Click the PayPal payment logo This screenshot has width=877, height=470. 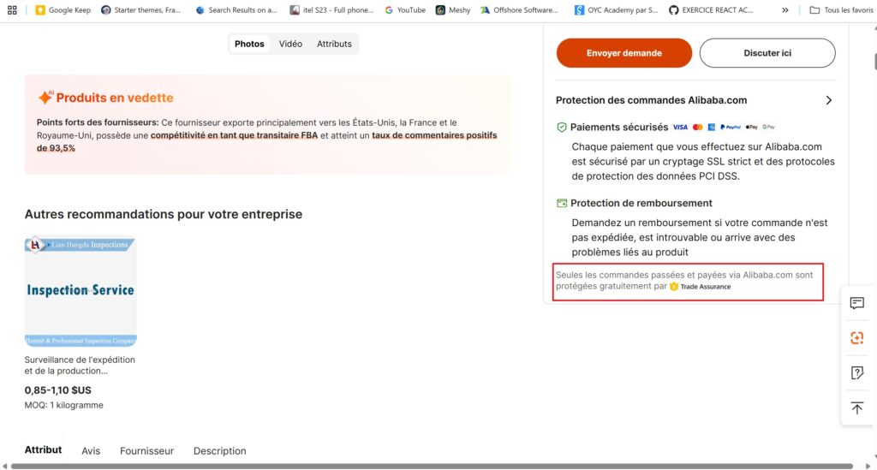pos(731,128)
